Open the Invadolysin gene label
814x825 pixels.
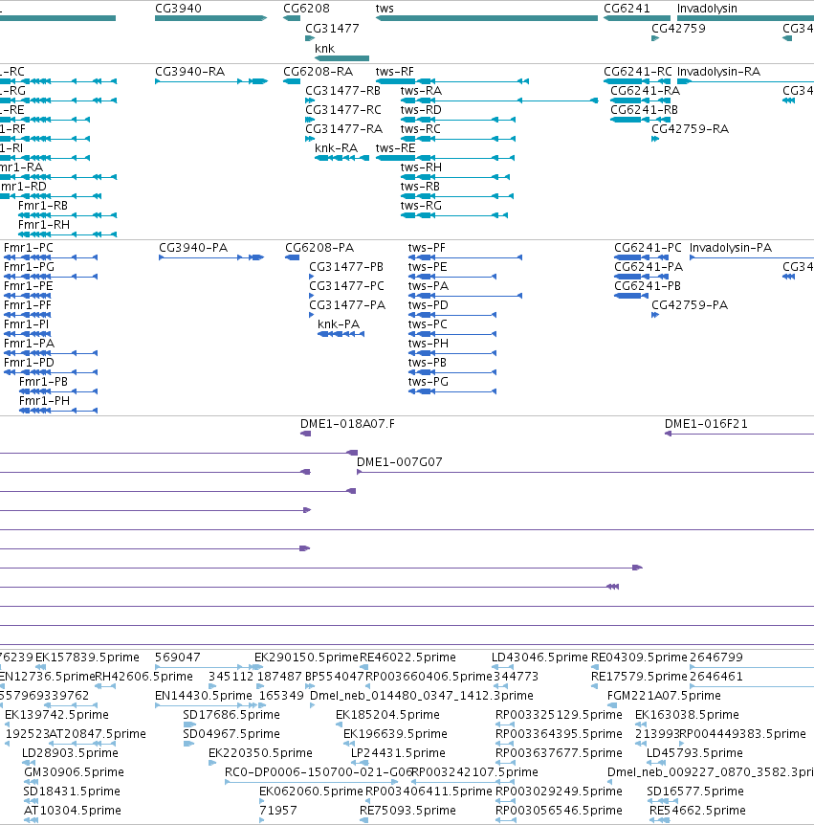coord(707,9)
